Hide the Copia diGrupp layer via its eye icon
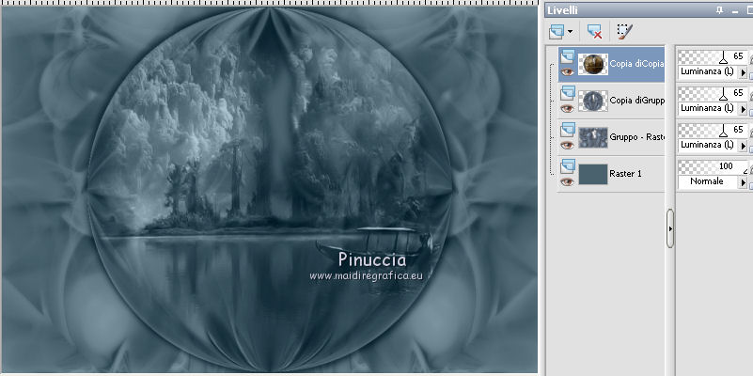The height and width of the screenshot is (376, 753). coord(567,108)
